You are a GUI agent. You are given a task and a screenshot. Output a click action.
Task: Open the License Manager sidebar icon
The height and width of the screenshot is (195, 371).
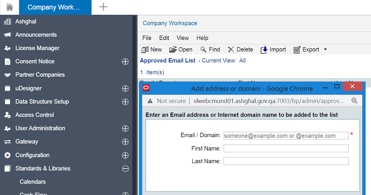(x=7, y=48)
